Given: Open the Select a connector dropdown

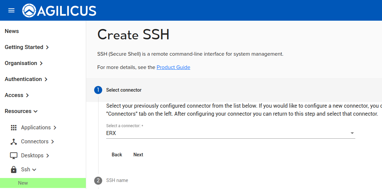Looking at the screenshot, I should click(230, 133).
